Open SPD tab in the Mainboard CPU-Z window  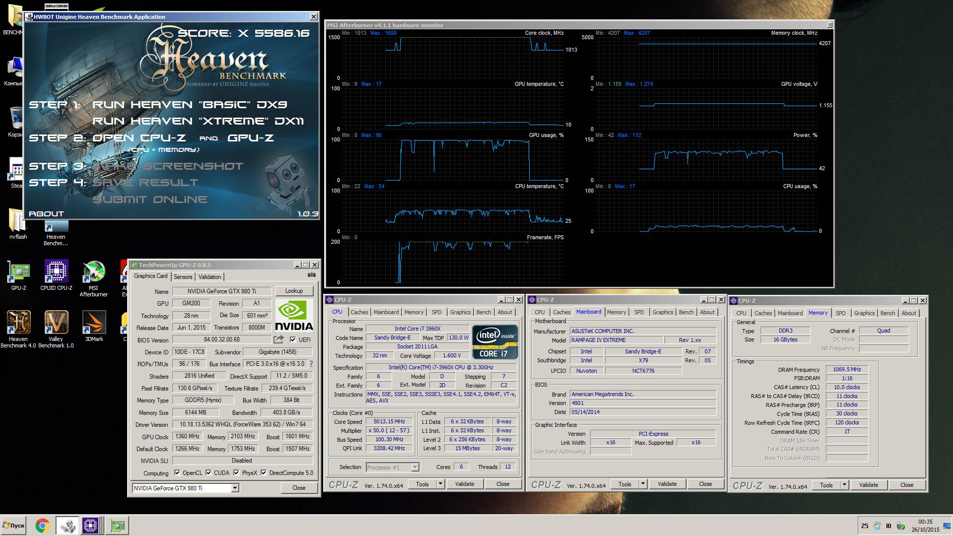tap(639, 312)
